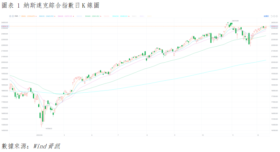
Task: Click the red triangle marker after EMA5 value
Action: 36,16
